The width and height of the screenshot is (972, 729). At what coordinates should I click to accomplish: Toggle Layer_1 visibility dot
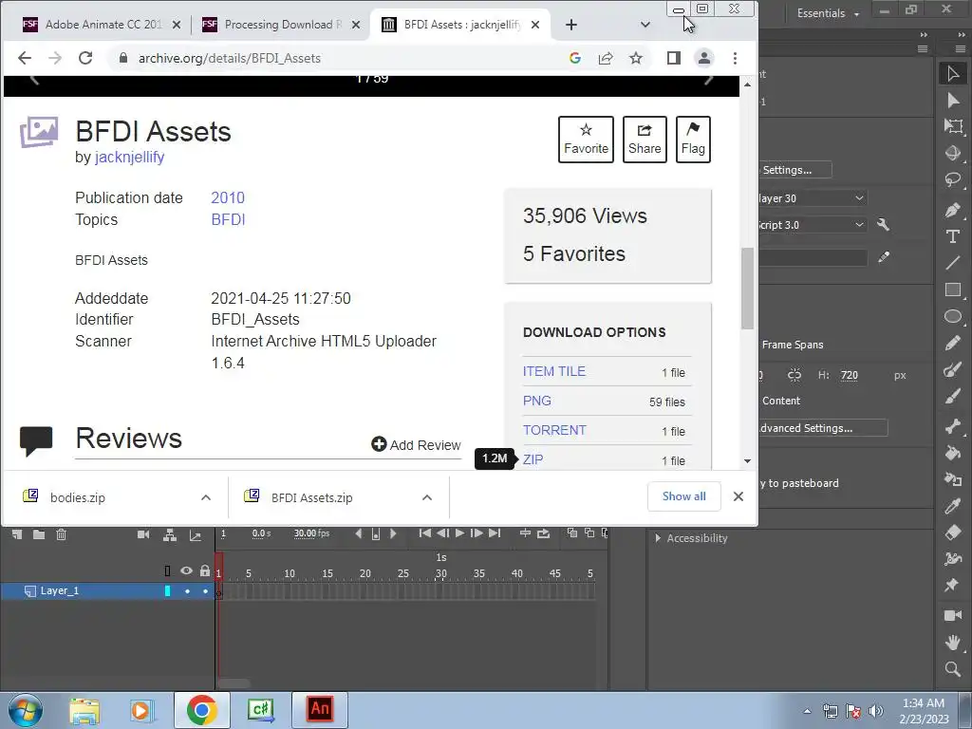pos(187,591)
